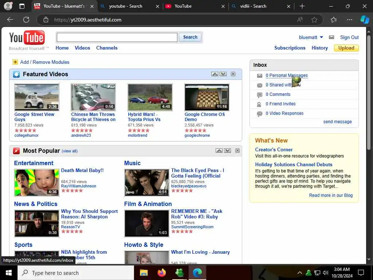Open Black Eyed Peas video thumbnail
The height and width of the screenshot is (280, 373).
click(147, 183)
